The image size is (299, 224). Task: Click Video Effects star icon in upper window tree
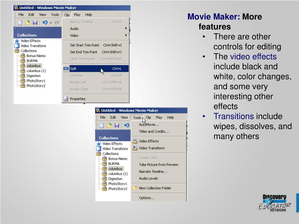17,41
